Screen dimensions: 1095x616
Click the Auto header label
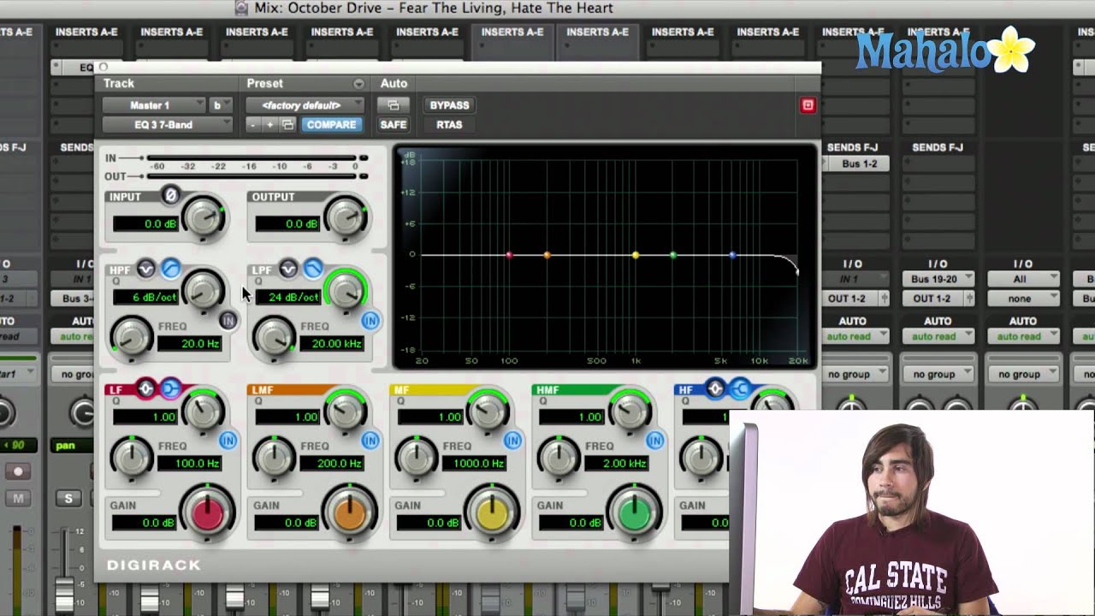394,83
